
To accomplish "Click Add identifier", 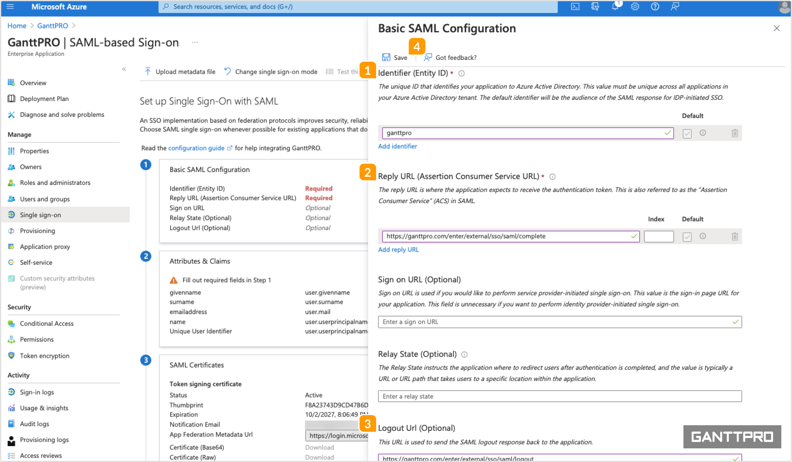I will [x=397, y=146].
